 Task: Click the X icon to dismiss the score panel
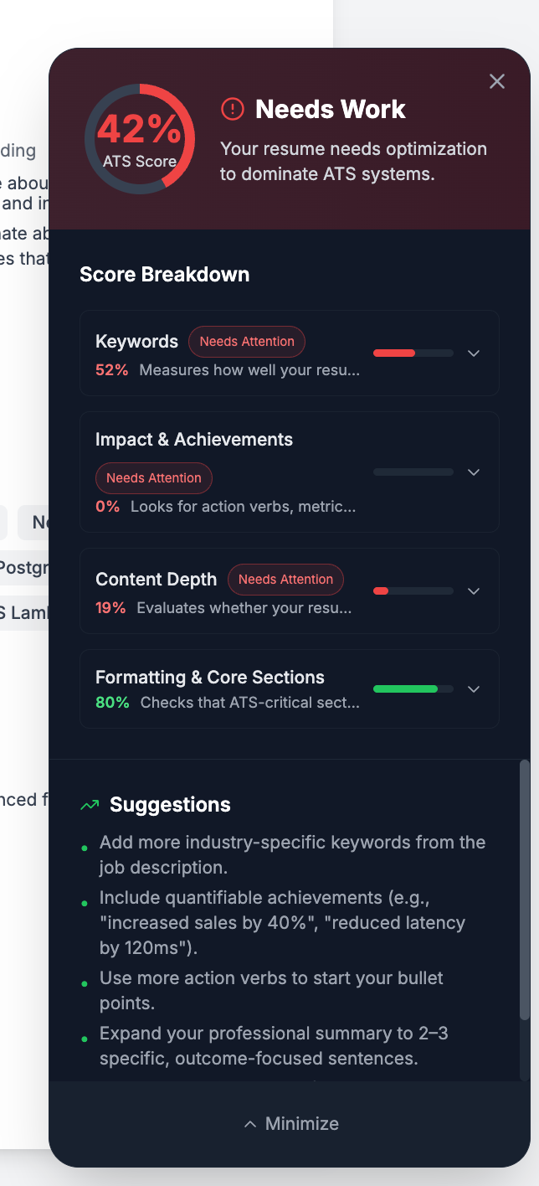[x=497, y=81]
